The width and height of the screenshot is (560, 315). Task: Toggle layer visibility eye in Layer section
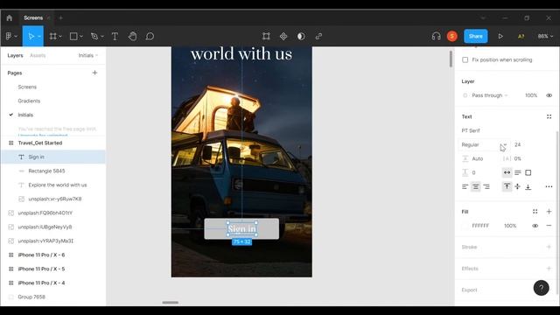[549, 95]
